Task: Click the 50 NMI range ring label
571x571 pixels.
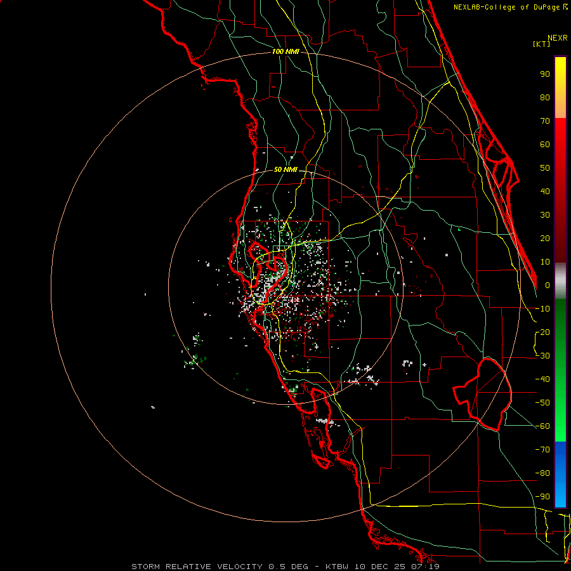Action: [285, 169]
